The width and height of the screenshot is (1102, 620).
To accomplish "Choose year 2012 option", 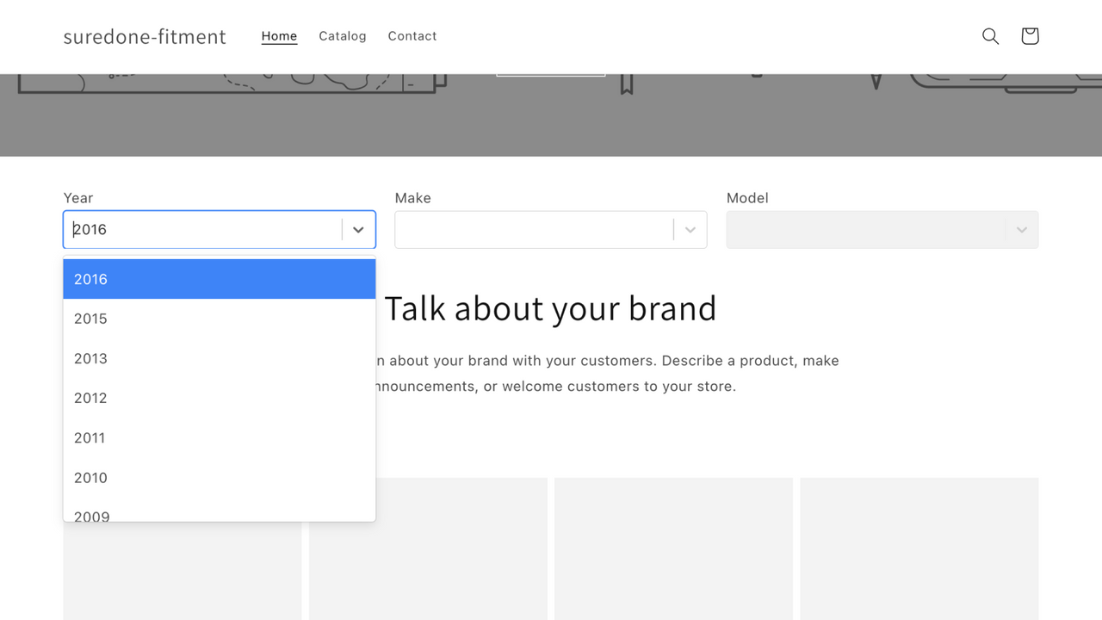I will point(220,398).
